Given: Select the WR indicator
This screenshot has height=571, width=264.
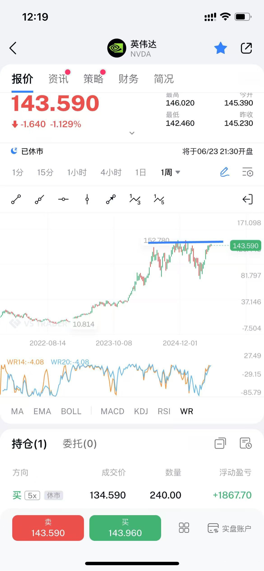Looking at the screenshot, I should pos(187,411).
